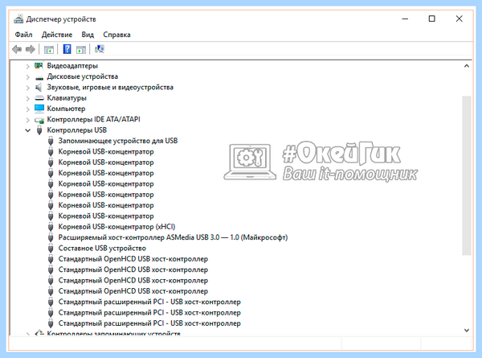Screen dimensions: 482x358
Task: Click the keyboard icon next to Клавиатуры
Action: (x=39, y=98)
